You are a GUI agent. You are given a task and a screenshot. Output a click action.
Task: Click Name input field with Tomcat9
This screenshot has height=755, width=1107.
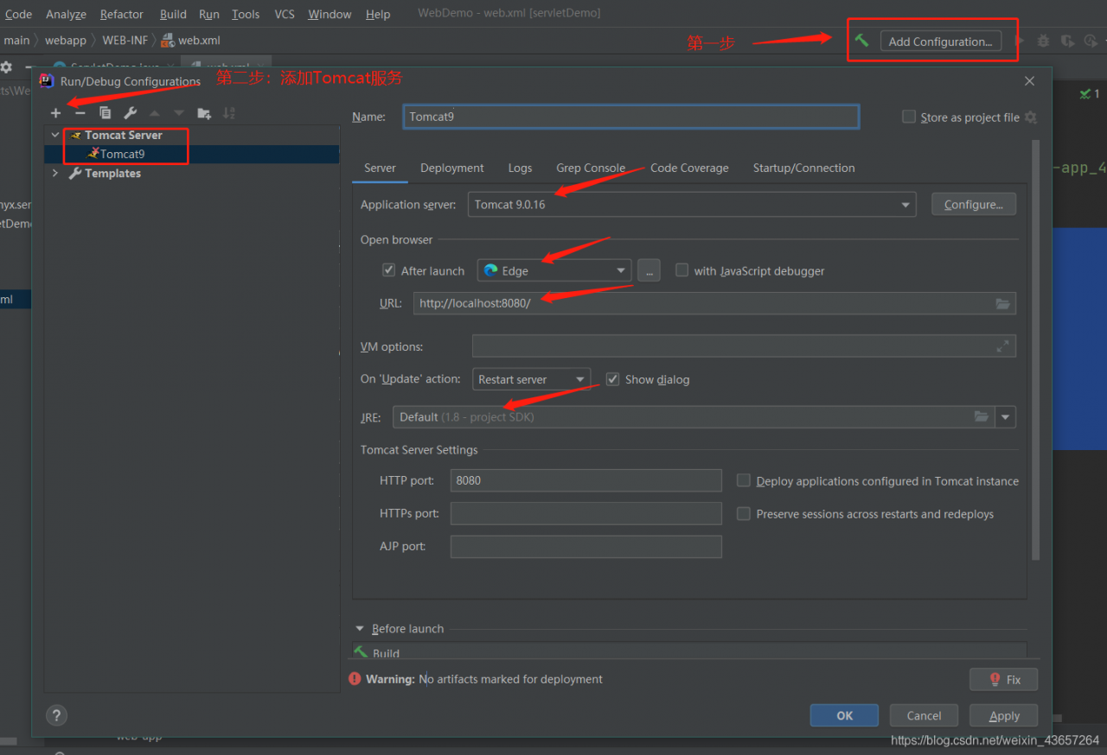click(x=631, y=117)
